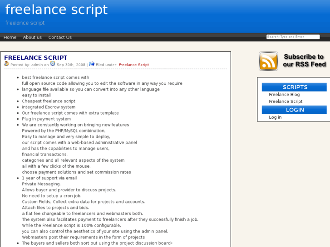Click the Subscribe to our RSS Feed text
The image size is (330, 247).
click(x=304, y=61)
